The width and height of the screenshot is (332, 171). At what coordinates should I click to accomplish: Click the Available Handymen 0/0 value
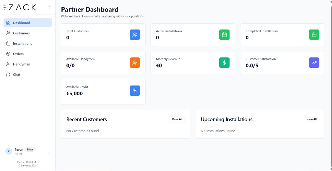70,66
